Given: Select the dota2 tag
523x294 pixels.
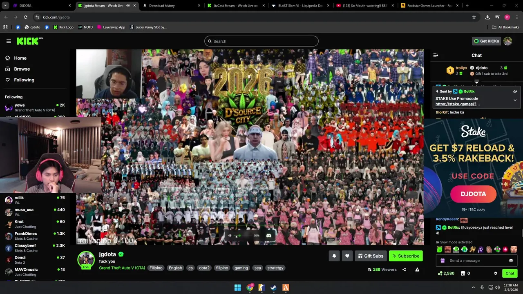Looking at the screenshot, I should (x=204, y=268).
